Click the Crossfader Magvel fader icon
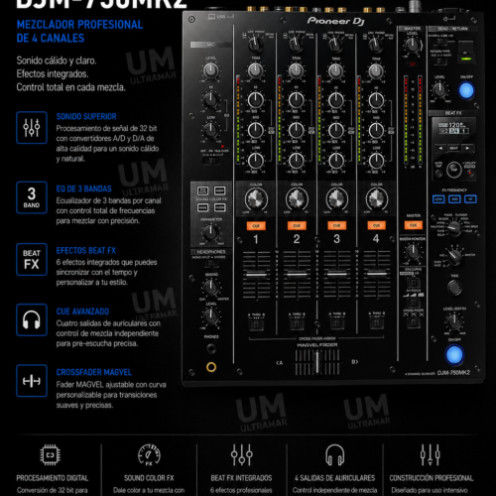This screenshot has height=496, width=496. tap(32, 381)
